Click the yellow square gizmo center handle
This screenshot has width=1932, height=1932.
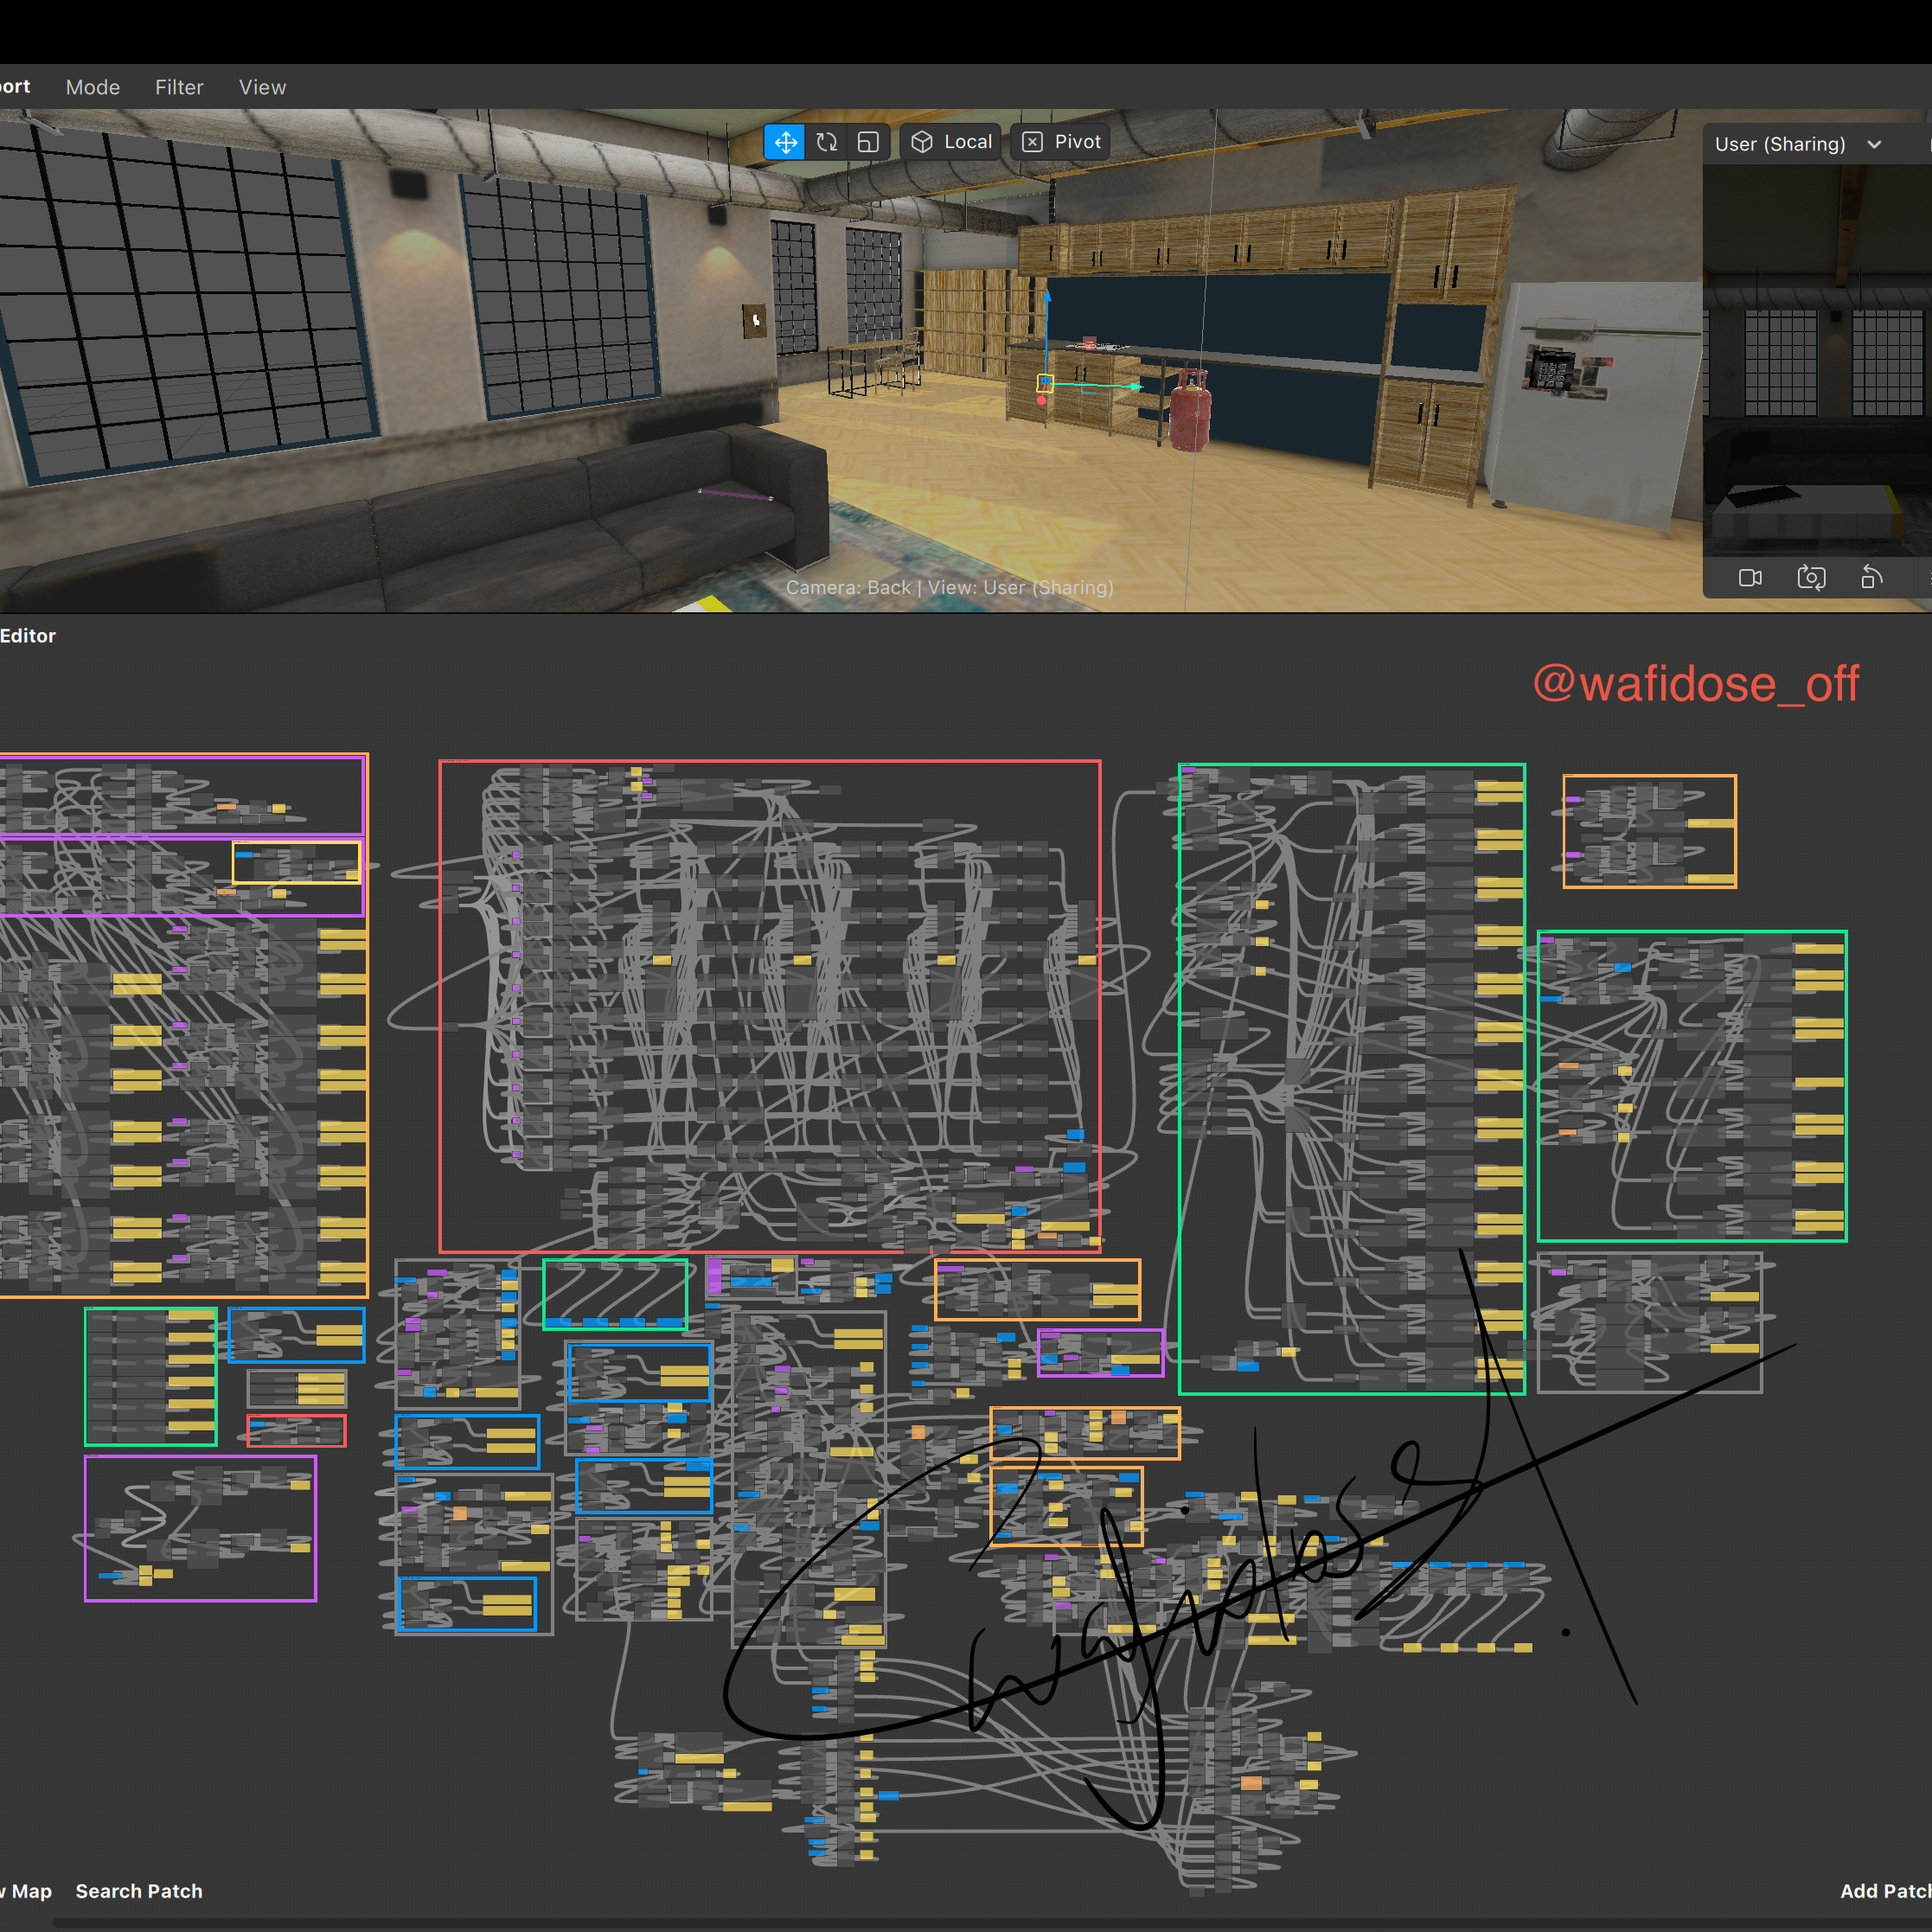[1045, 382]
